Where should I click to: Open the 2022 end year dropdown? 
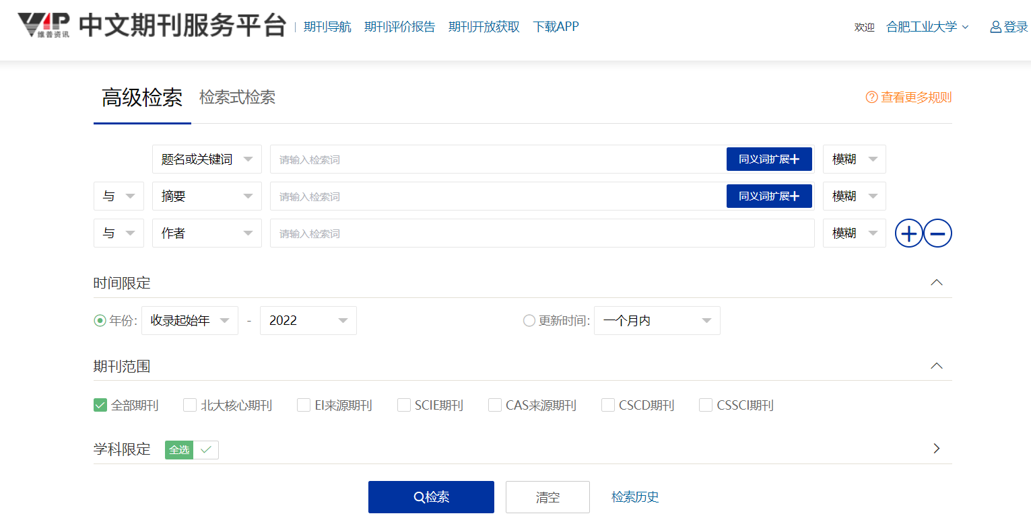[x=308, y=321]
